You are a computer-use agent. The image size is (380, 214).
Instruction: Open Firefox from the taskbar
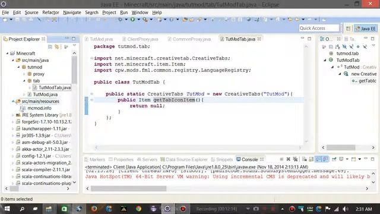click(x=94, y=209)
